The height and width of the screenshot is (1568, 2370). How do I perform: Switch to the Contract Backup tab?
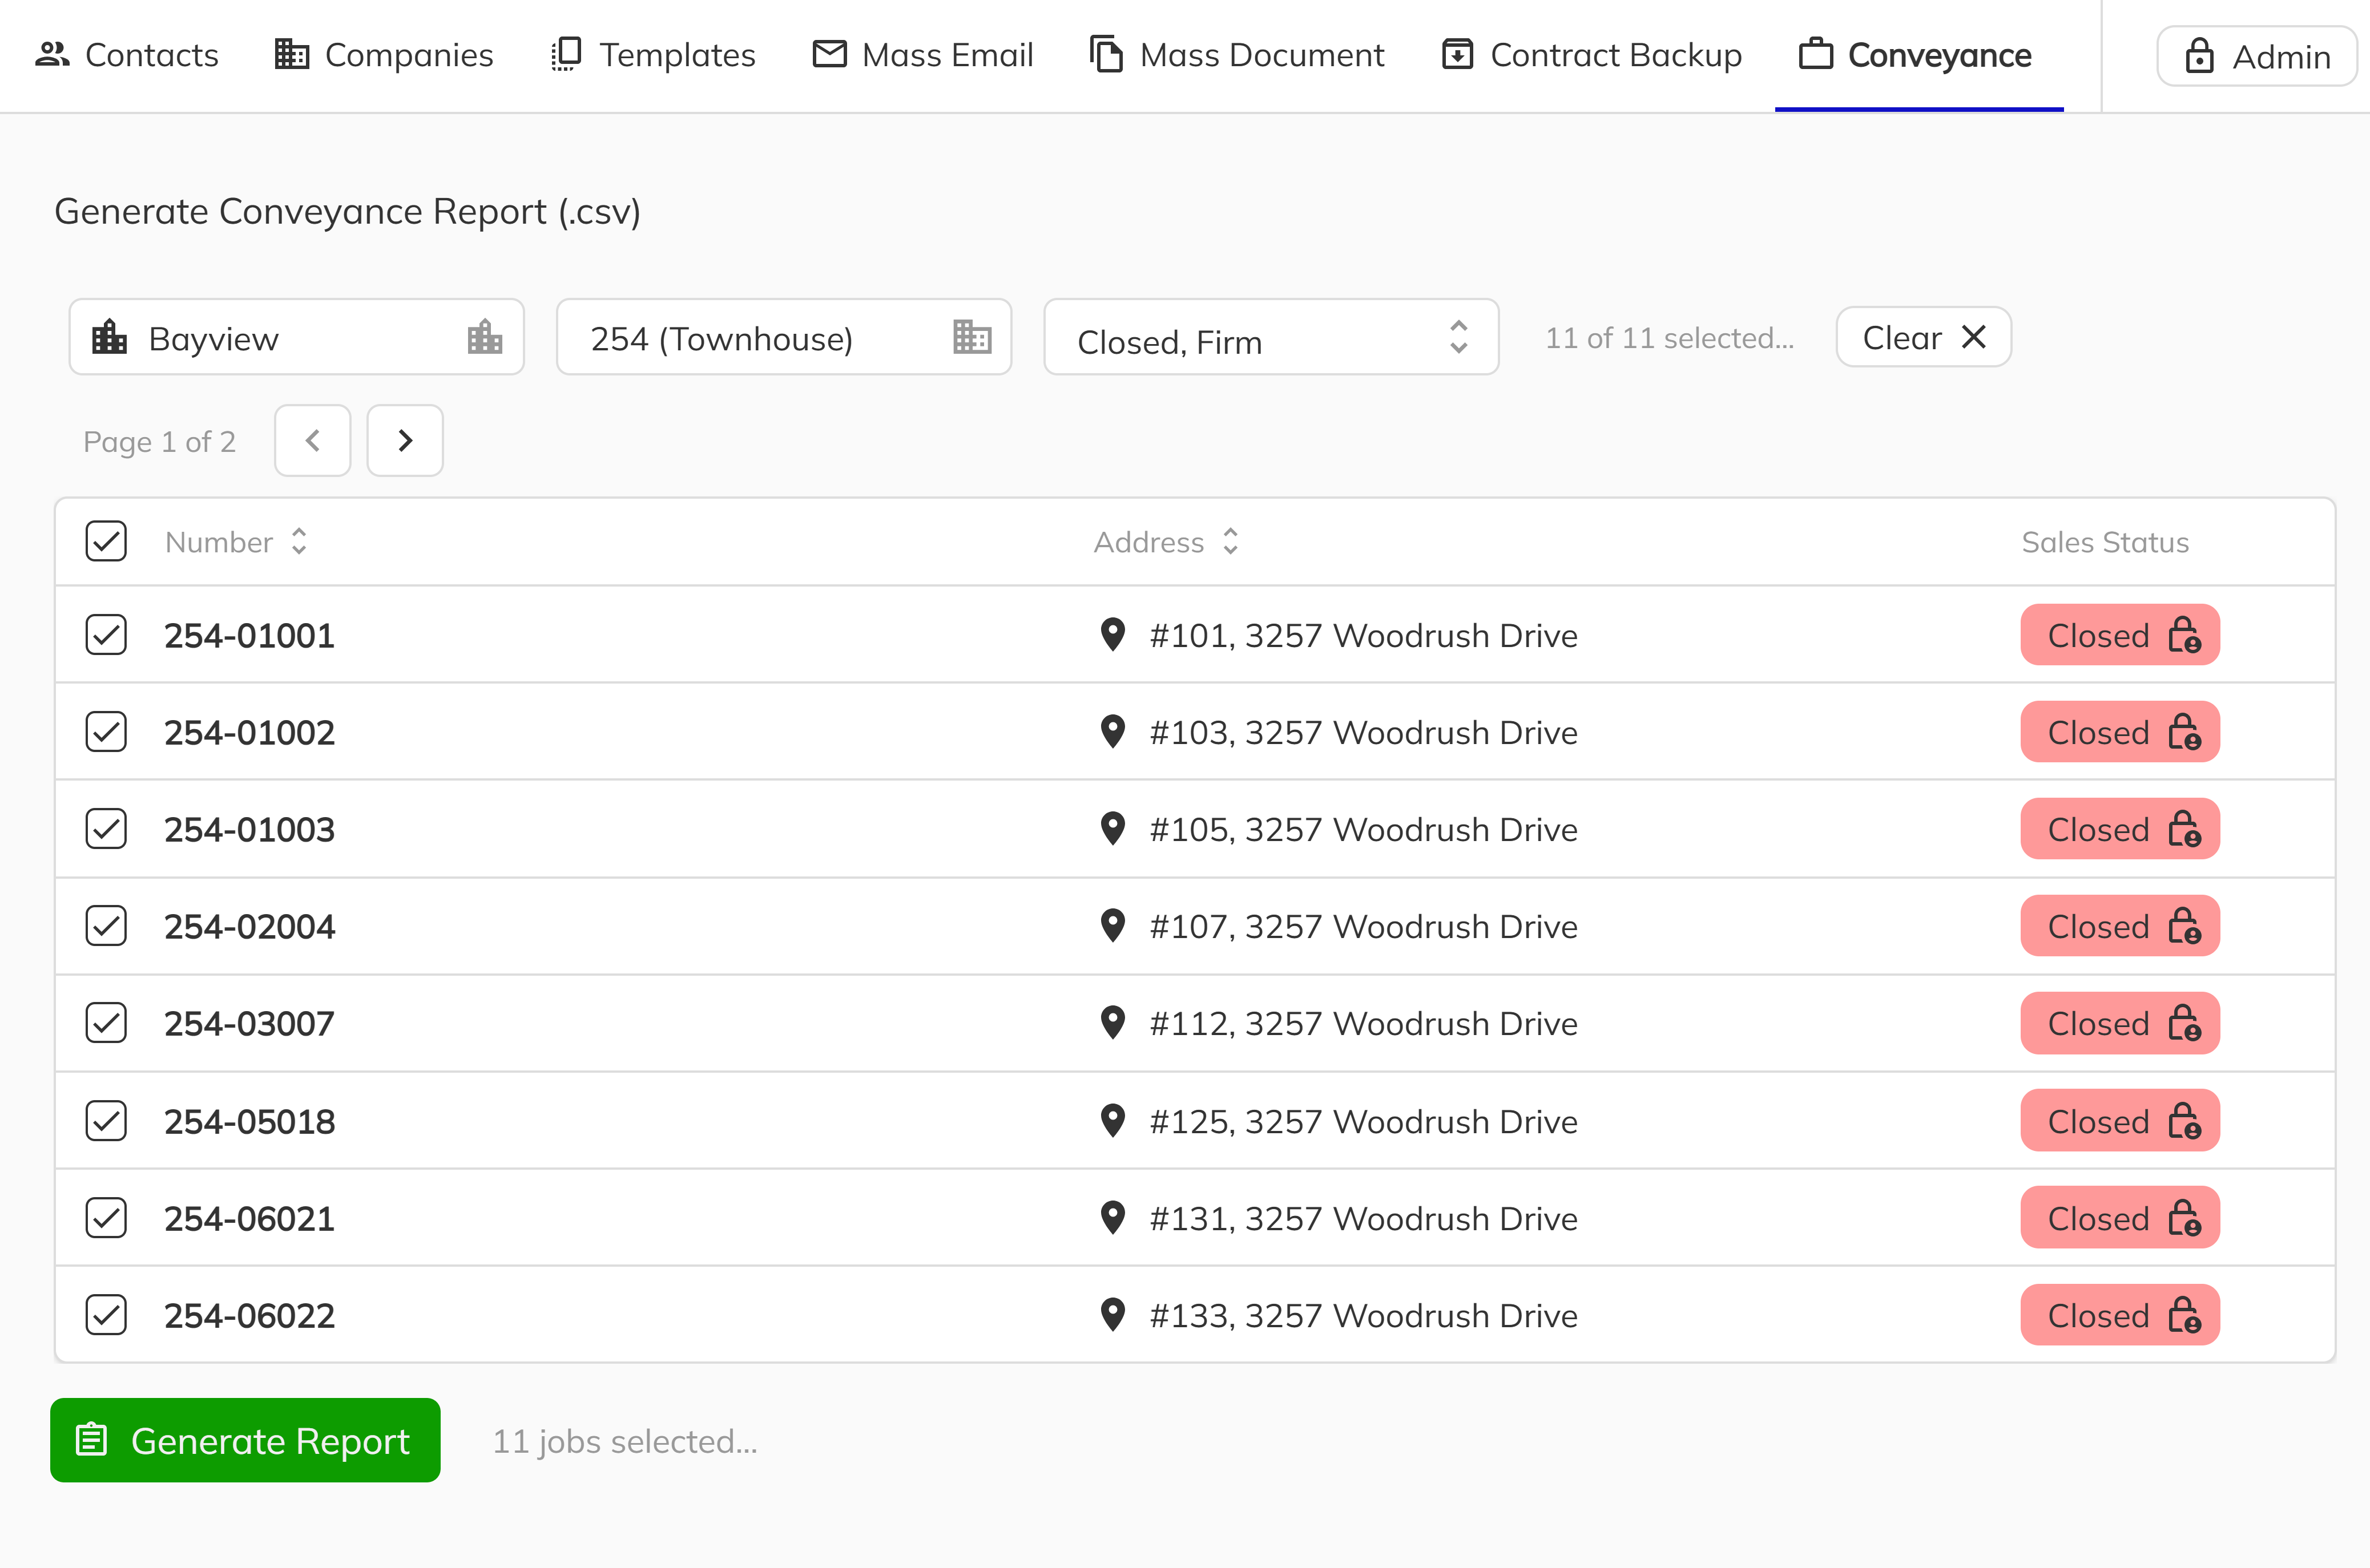(1591, 55)
